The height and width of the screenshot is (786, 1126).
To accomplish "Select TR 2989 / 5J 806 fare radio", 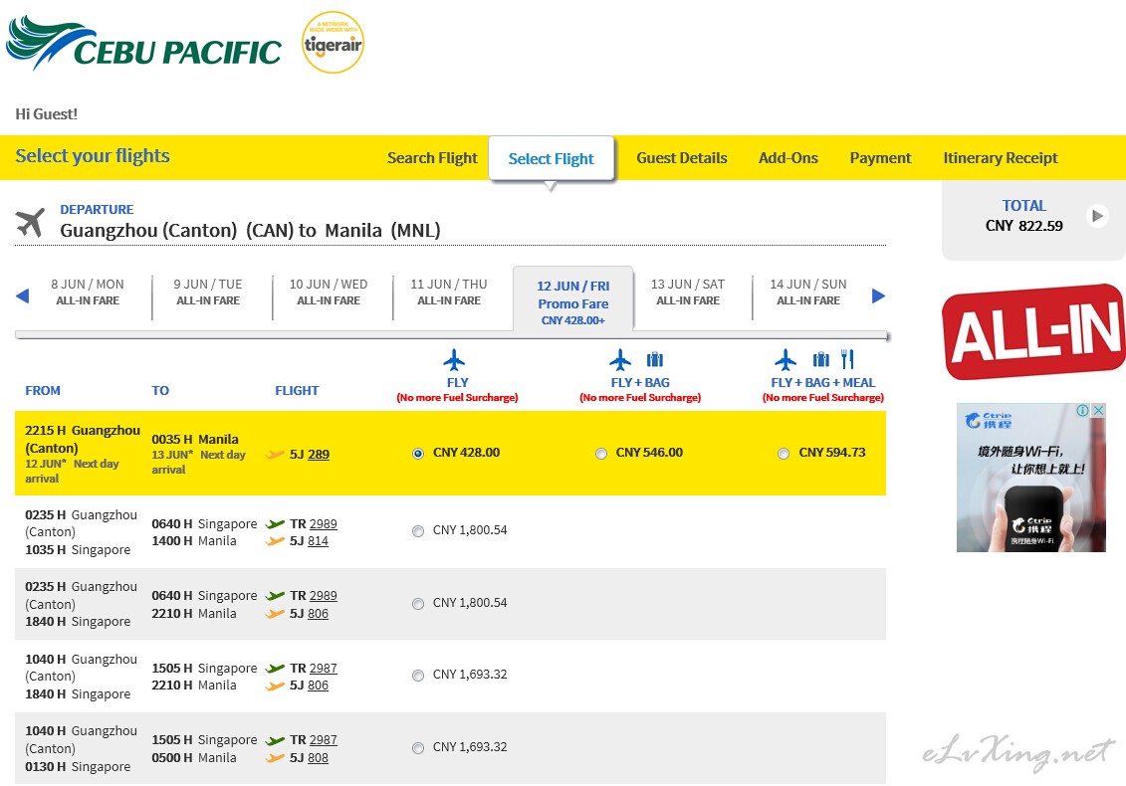I will click(418, 604).
